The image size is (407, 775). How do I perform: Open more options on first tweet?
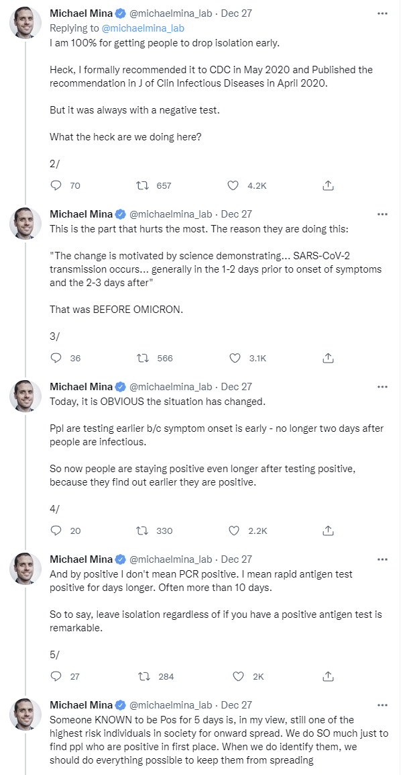coord(382,13)
